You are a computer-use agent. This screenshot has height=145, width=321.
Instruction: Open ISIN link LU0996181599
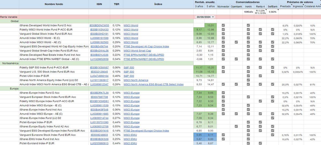pos(99,38)
